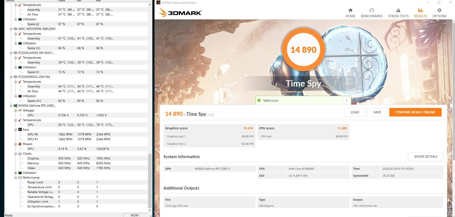
Task: Click the 3DMark Advanced Edition title bar icon
Action: (158, 3)
